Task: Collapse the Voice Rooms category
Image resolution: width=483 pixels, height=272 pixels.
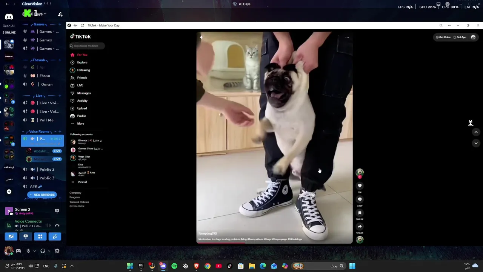Action: coord(38,131)
